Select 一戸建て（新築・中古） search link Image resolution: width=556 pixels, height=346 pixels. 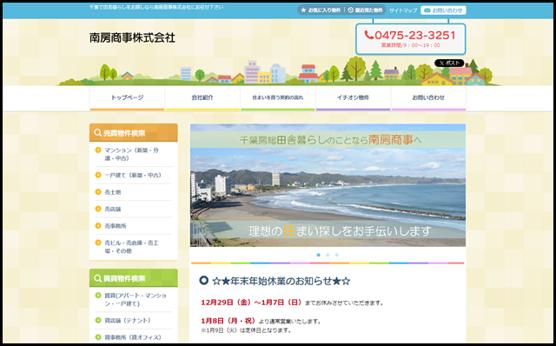click(133, 175)
